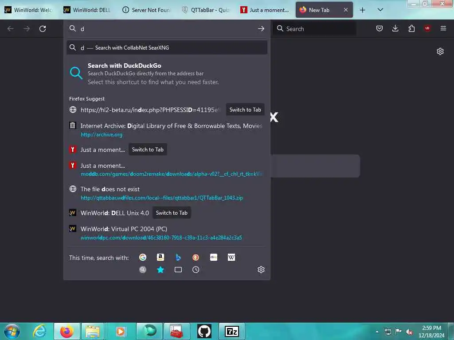Open the Firefox hamburger menu

pos(443,28)
